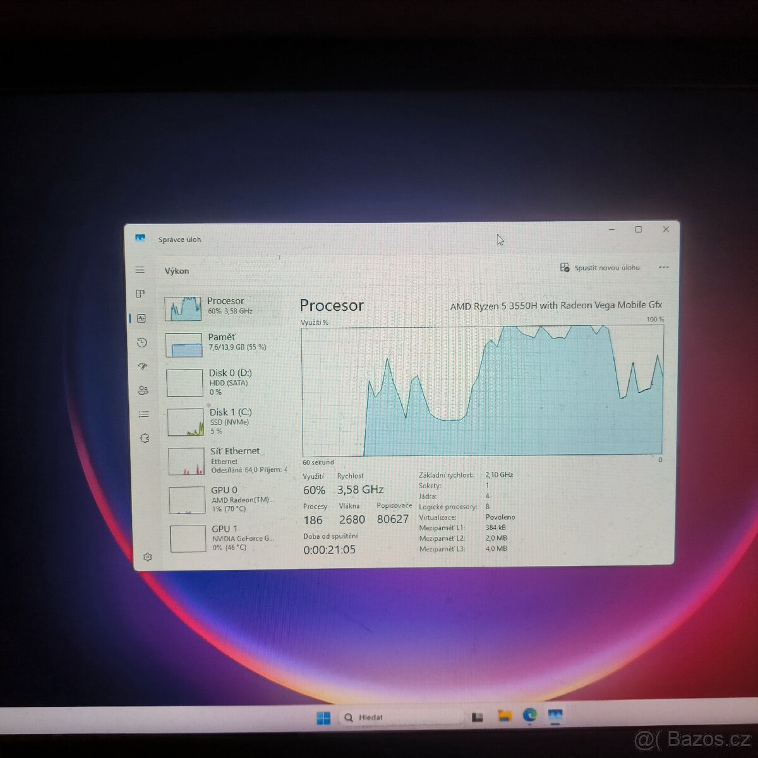Select GPU 1 NVIDIA GeForce entry

click(x=228, y=538)
